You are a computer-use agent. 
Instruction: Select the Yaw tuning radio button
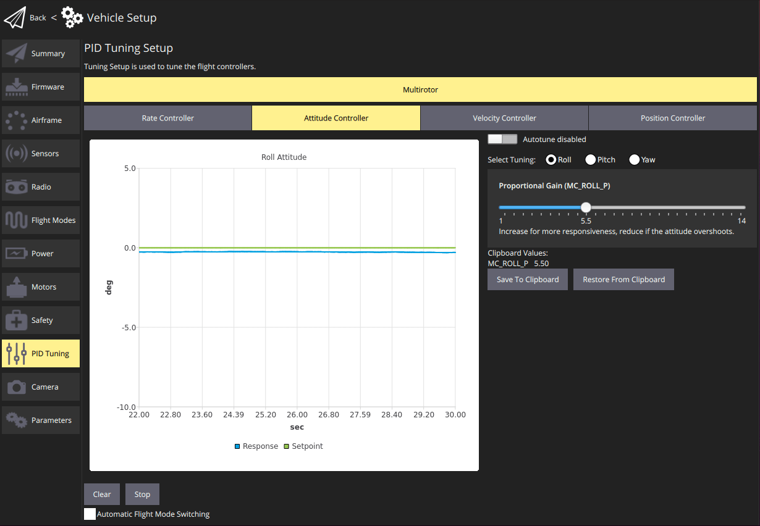[x=634, y=160]
